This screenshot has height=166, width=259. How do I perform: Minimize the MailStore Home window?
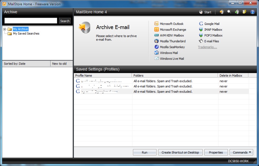[x=233, y=3]
